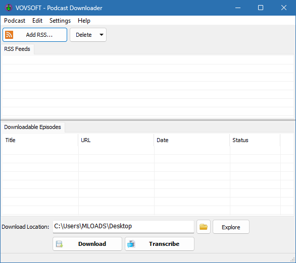This screenshot has width=296, height=263.
Task: Close the Podcast Downloader window
Action: [x=284, y=8]
